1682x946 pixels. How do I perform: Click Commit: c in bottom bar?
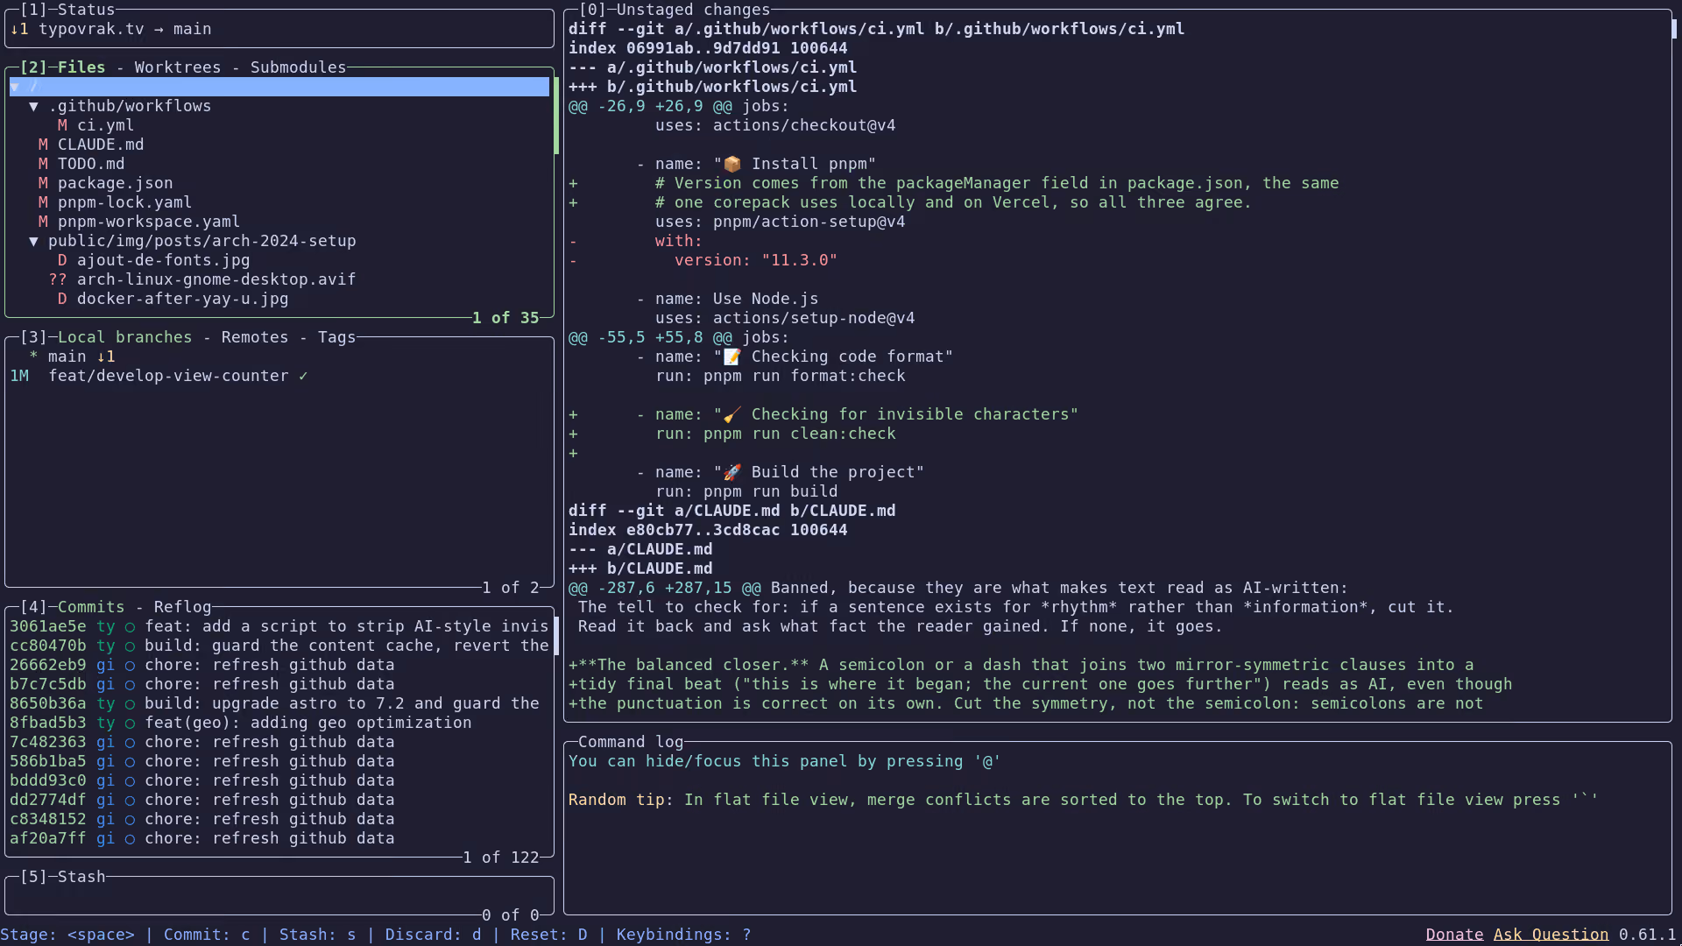[207, 935]
